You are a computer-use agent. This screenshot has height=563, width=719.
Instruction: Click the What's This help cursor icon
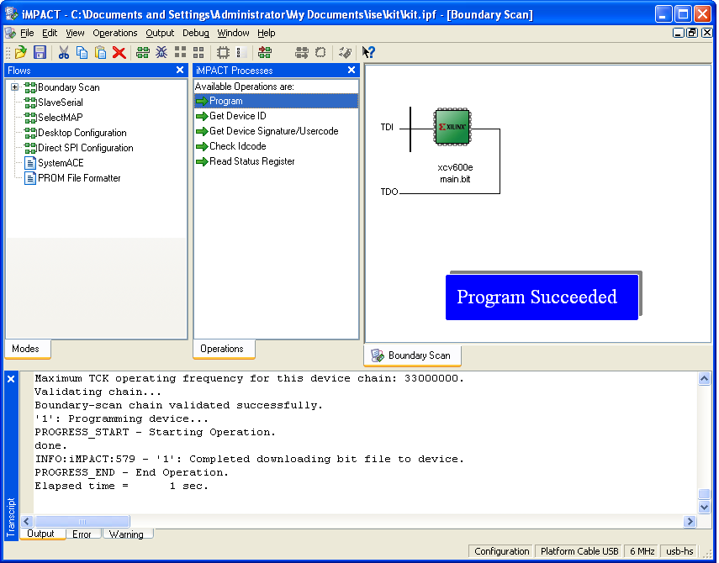pos(368,52)
